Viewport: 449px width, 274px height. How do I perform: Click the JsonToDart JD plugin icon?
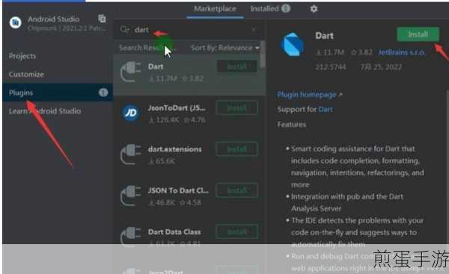[130, 113]
